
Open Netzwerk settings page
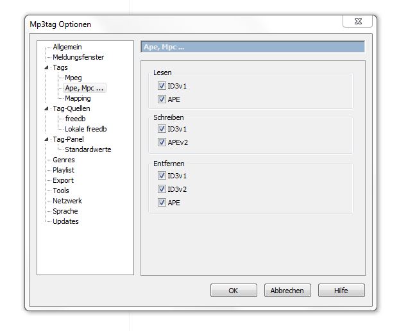(67, 201)
